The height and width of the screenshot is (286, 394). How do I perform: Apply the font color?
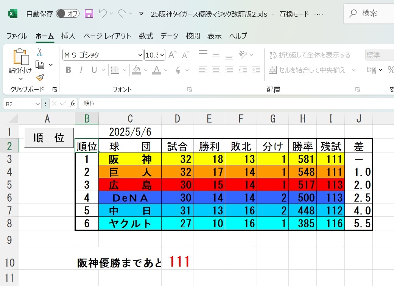[x=157, y=70]
